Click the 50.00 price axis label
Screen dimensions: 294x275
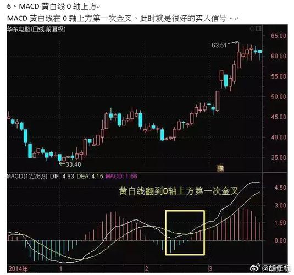(x=279, y=96)
